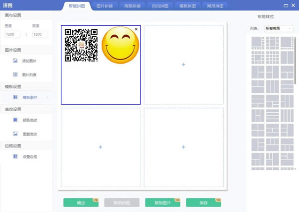Click the 底纹设置 section header
299x212 pixels.
click(13, 109)
